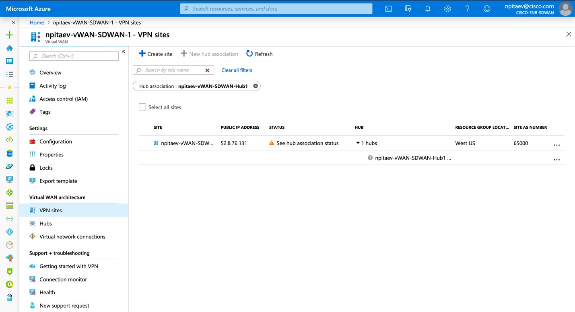Click public IP 52.8.76.131 cell
The height and width of the screenshot is (312, 575).
tap(234, 143)
